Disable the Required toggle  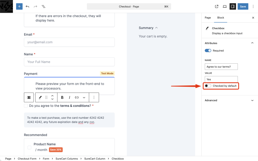(x=208, y=50)
